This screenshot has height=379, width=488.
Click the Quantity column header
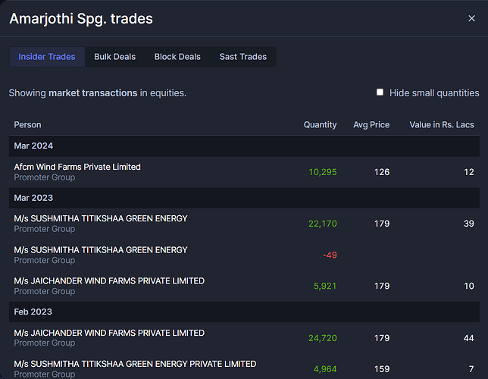pos(320,124)
